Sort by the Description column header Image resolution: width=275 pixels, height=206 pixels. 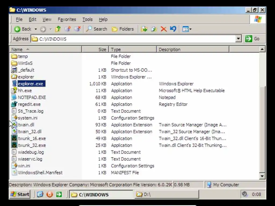coord(193,49)
